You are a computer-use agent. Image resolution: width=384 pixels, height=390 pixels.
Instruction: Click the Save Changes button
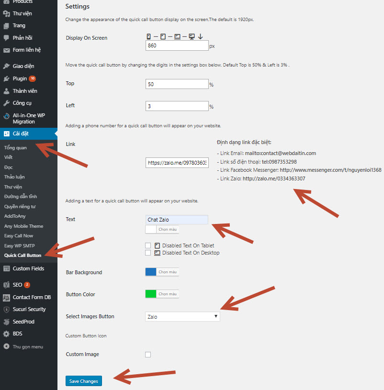[84, 381]
